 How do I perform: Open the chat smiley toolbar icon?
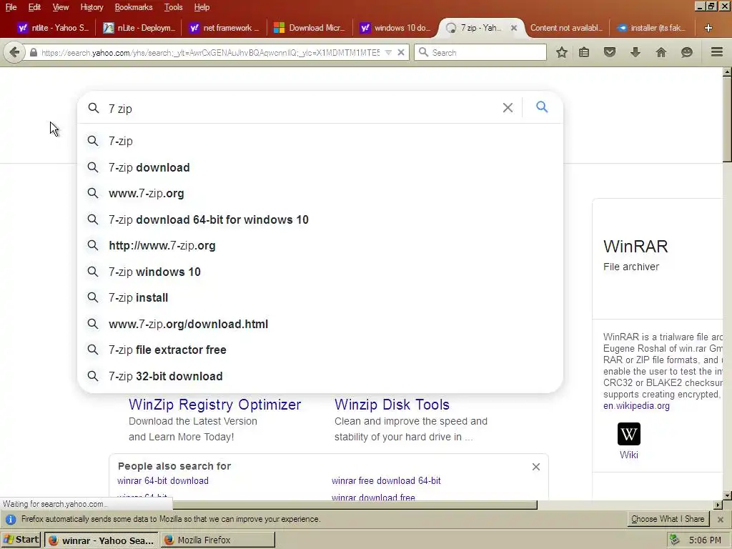click(x=687, y=52)
